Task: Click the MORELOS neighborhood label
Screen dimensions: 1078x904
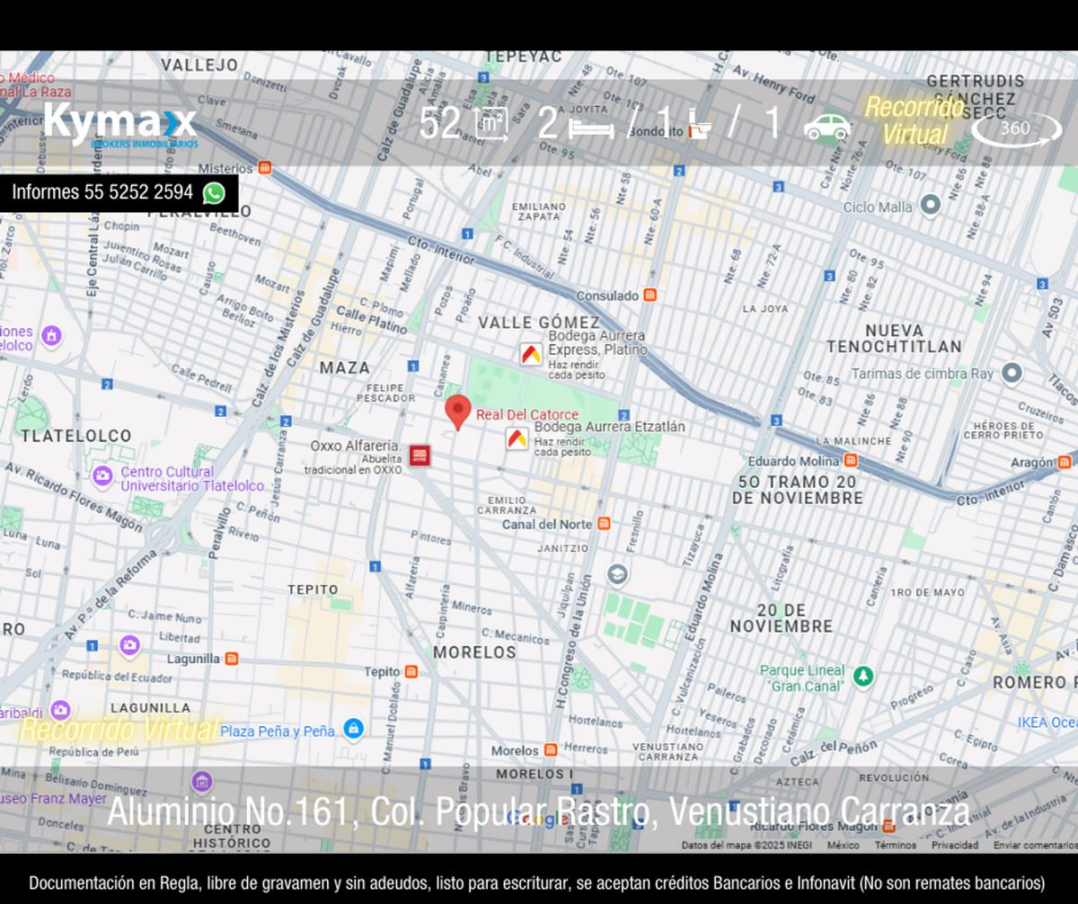Action: click(475, 652)
